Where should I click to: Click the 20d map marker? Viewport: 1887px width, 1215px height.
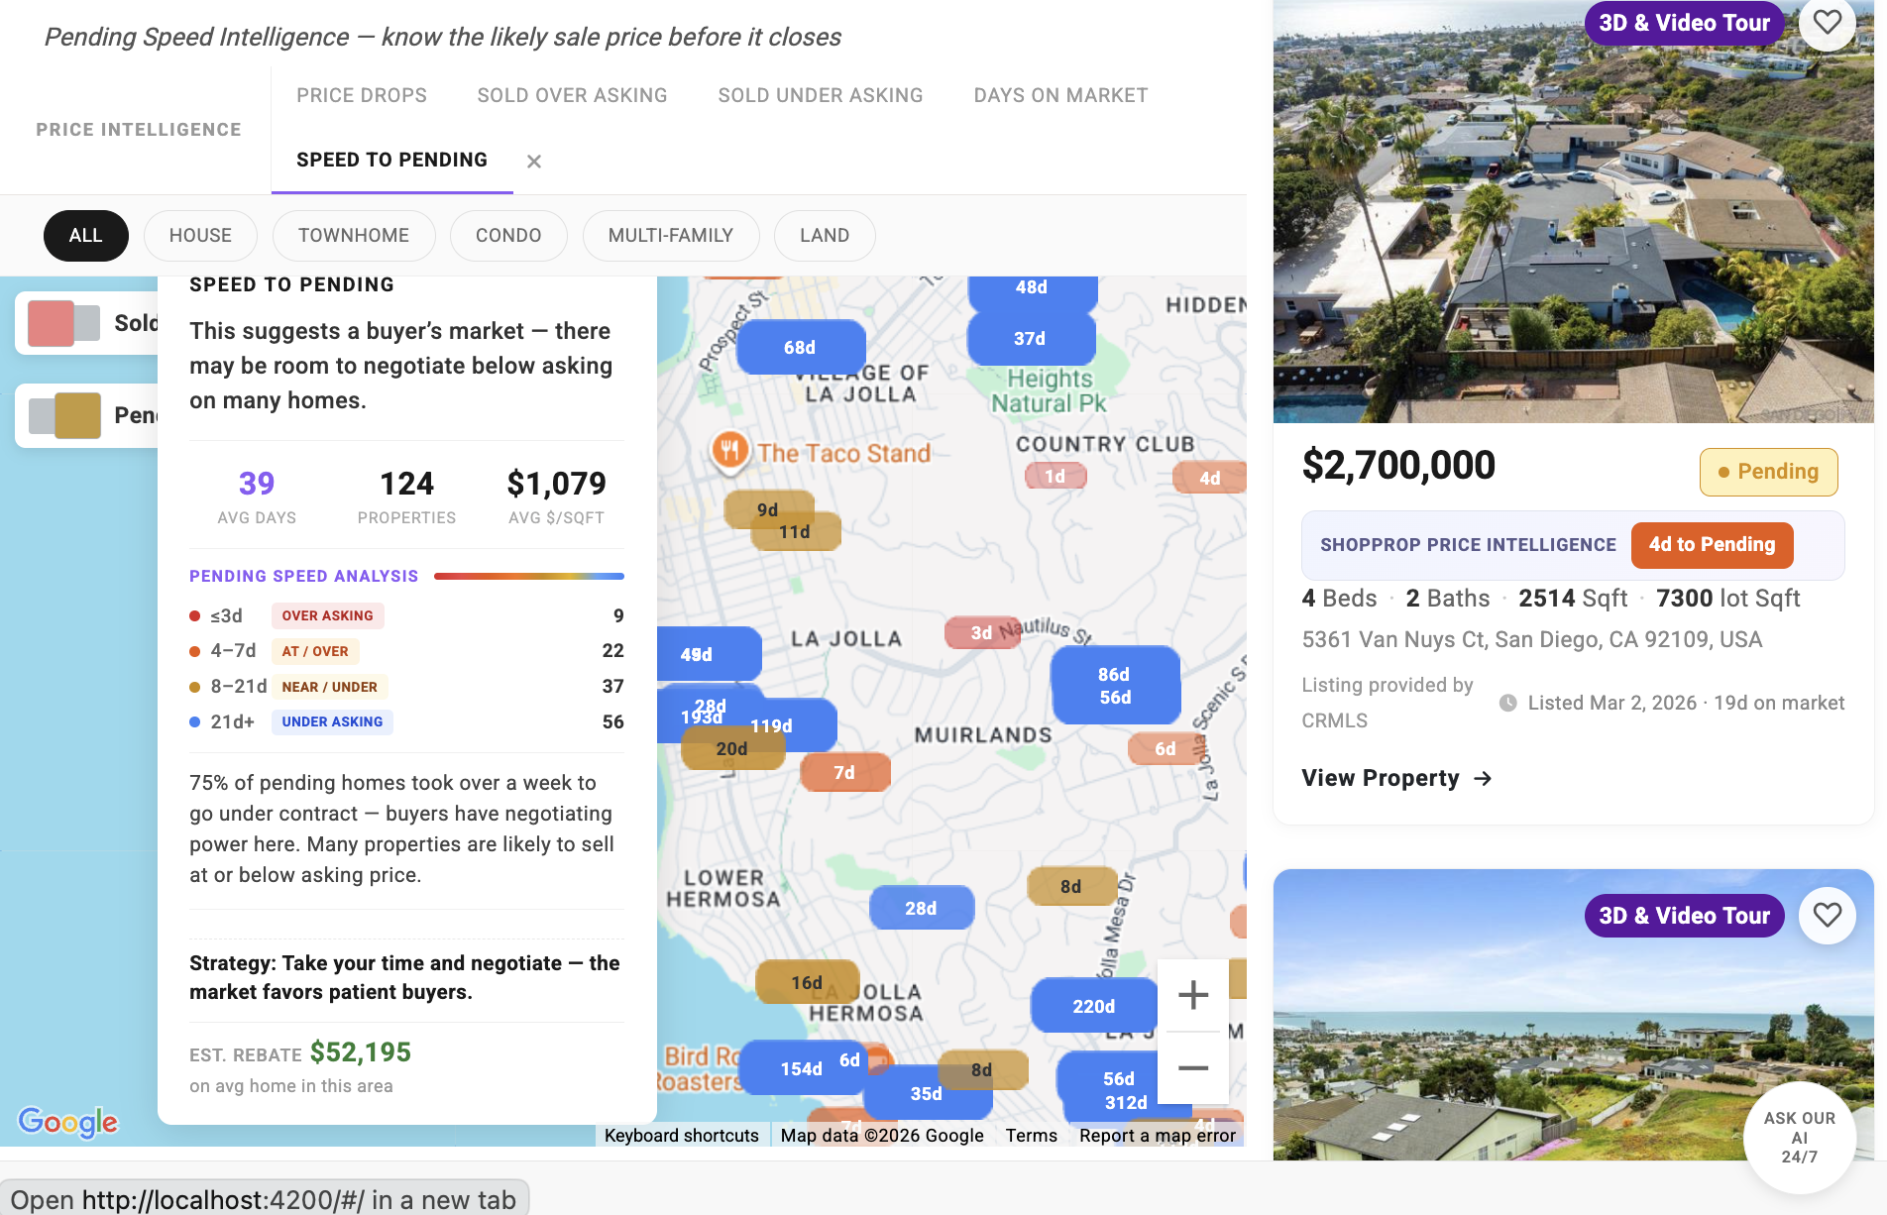coord(732,749)
